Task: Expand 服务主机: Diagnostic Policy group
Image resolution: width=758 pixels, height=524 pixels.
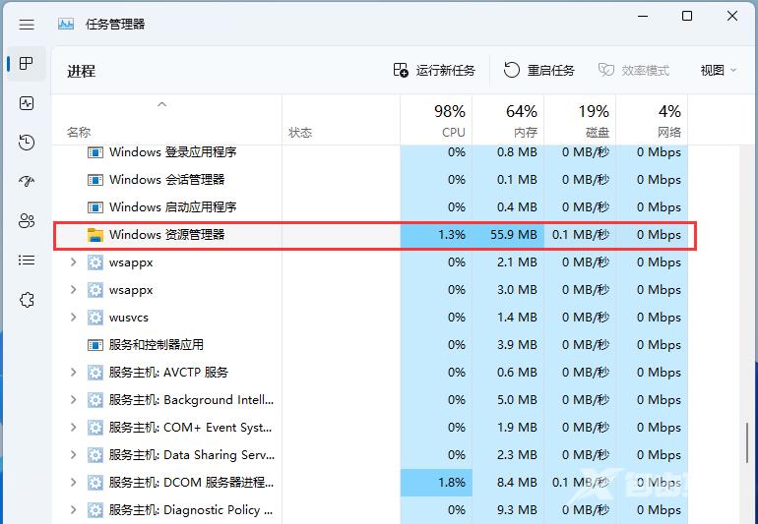Action: (74, 510)
